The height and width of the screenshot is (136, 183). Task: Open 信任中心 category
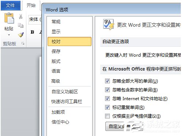60,122
